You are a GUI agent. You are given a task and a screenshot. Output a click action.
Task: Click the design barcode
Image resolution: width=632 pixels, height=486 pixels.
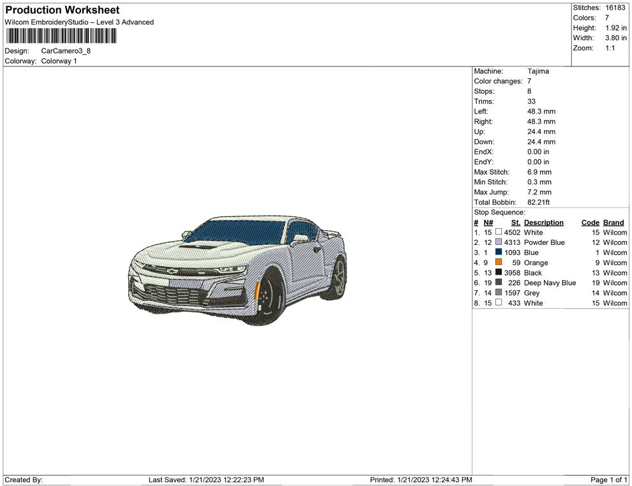tap(61, 36)
